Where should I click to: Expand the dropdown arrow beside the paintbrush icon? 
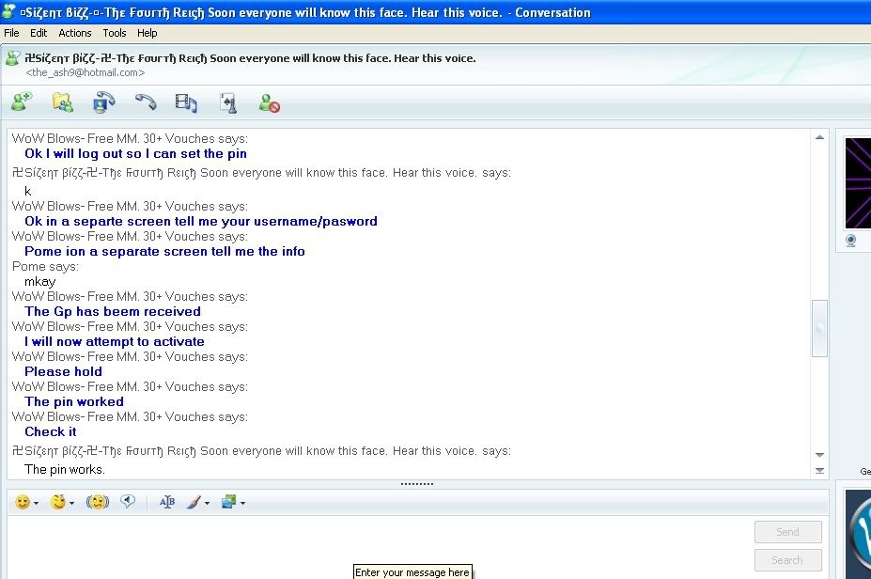[x=208, y=504]
